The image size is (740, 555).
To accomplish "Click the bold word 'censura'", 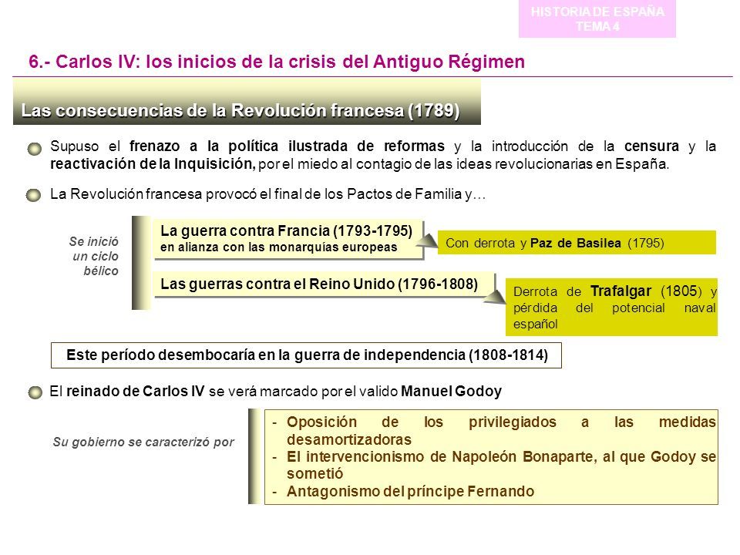I will 651,146.
